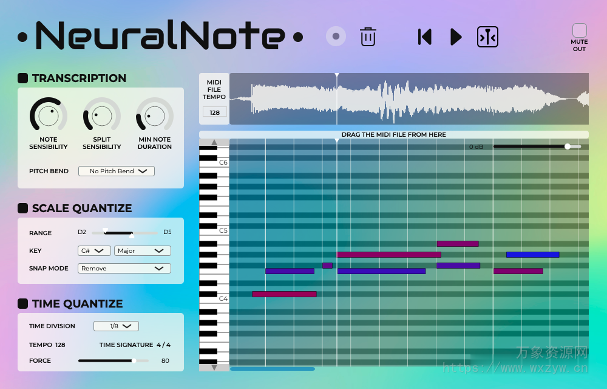
Task: Open the Snap Mode dropdown set to Remove
Action: coord(124,268)
